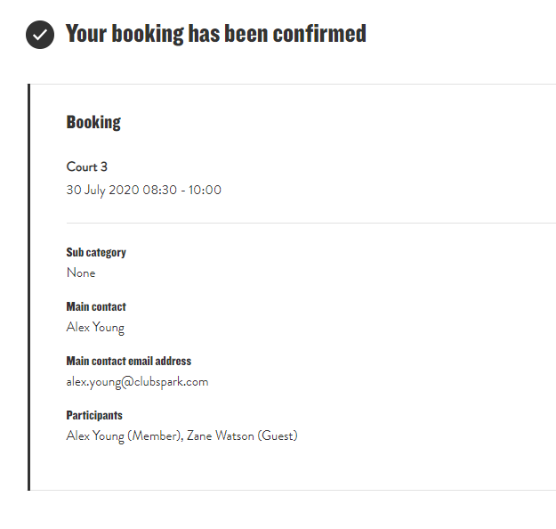
Task: Select the "None" sub category value
Action: [81, 273]
